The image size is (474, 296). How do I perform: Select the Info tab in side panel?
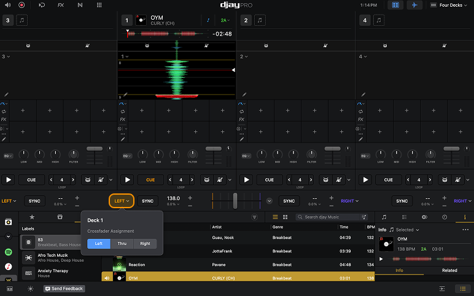[x=399, y=270]
